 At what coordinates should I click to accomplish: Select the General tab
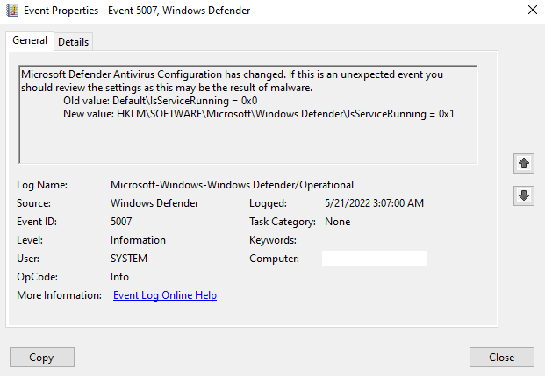[30, 40]
